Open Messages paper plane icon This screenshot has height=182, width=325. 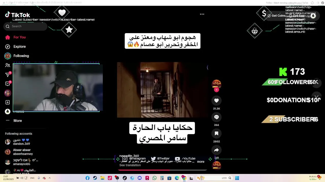(x=8, y=75)
